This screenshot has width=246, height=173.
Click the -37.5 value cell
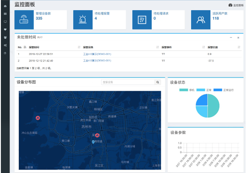pos(211,61)
